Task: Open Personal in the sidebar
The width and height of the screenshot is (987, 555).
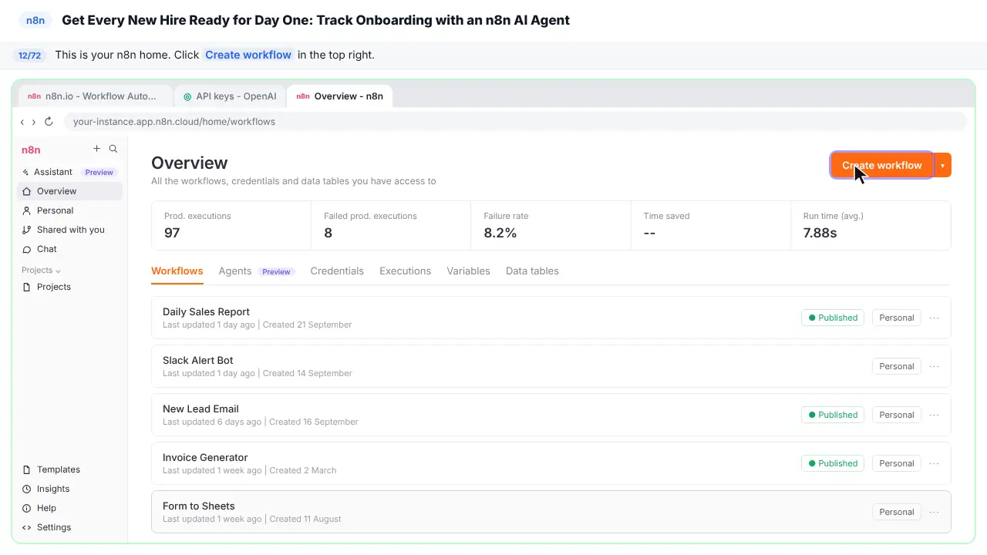Action: click(69, 210)
